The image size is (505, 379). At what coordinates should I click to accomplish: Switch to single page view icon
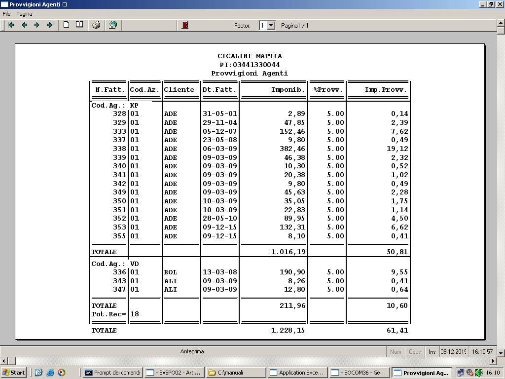point(67,25)
